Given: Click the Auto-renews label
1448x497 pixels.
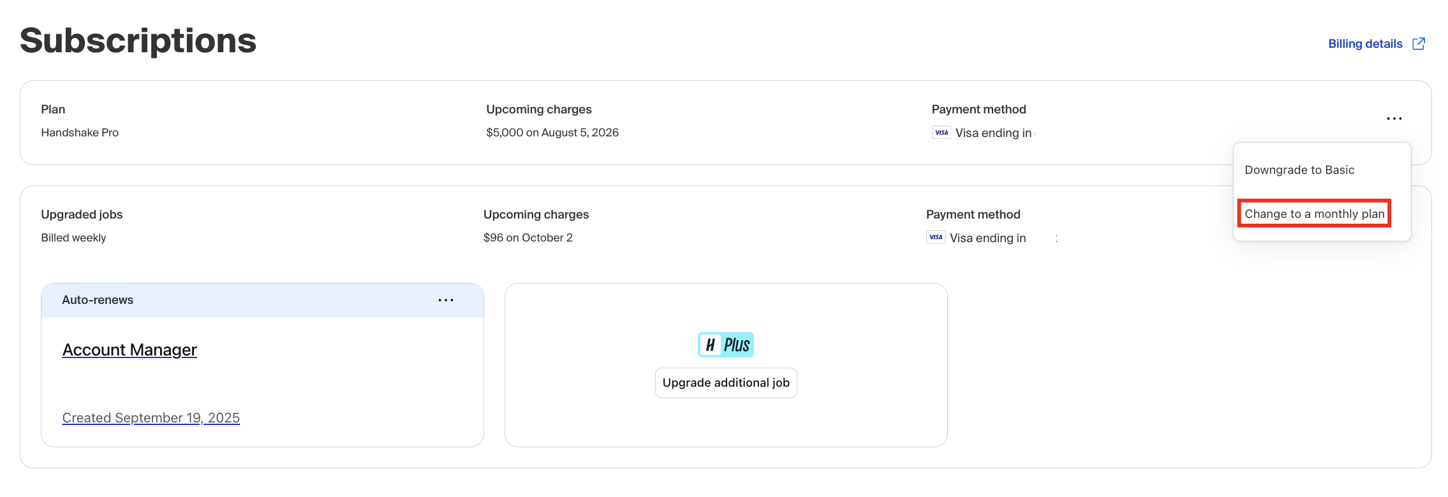Looking at the screenshot, I should 98,300.
